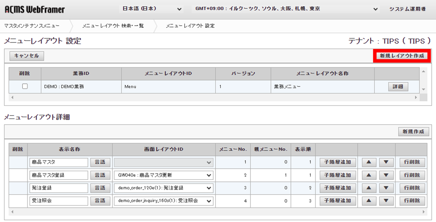
Task: Click the 新規レイアウト作成 button
Action: 401,56
